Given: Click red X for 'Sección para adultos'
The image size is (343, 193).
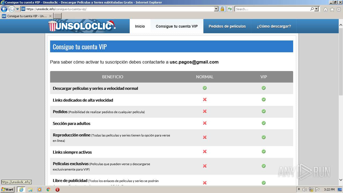Looking at the screenshot, I should (205, 123).
